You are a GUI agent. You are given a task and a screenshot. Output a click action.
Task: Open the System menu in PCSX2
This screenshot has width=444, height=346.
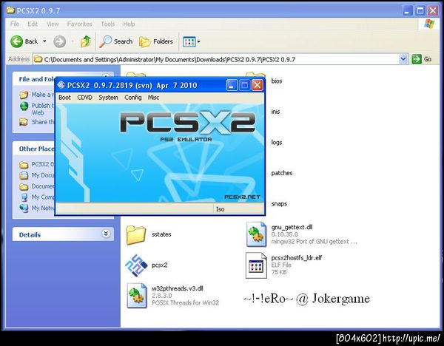point(108,98)
